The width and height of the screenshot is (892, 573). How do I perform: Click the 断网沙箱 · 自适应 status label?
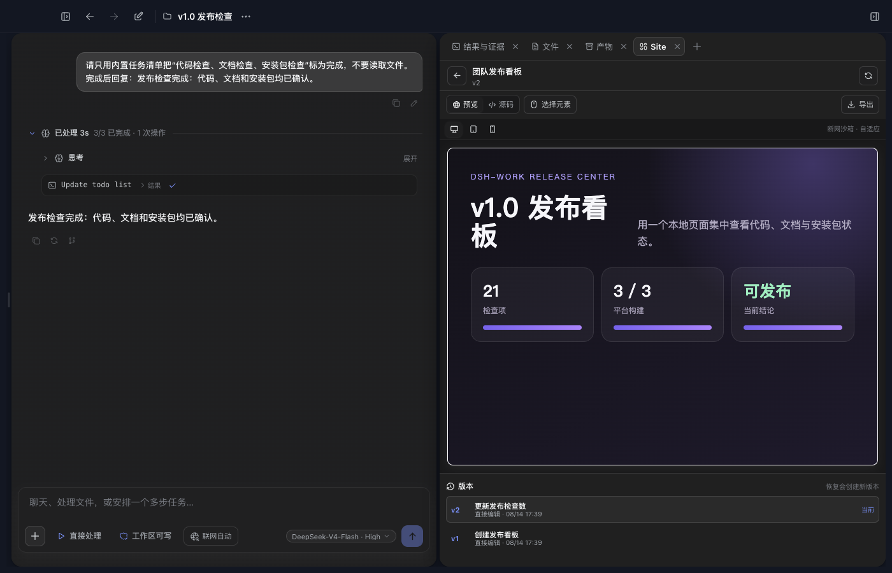(x=853, y=129)
